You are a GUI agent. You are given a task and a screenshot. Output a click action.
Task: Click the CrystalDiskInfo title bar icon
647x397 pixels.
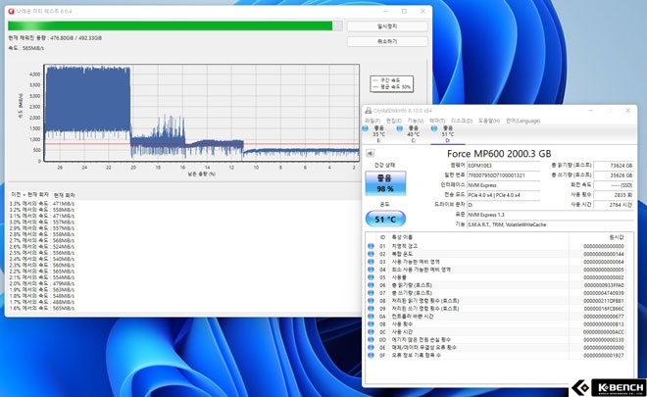point(368,111)
